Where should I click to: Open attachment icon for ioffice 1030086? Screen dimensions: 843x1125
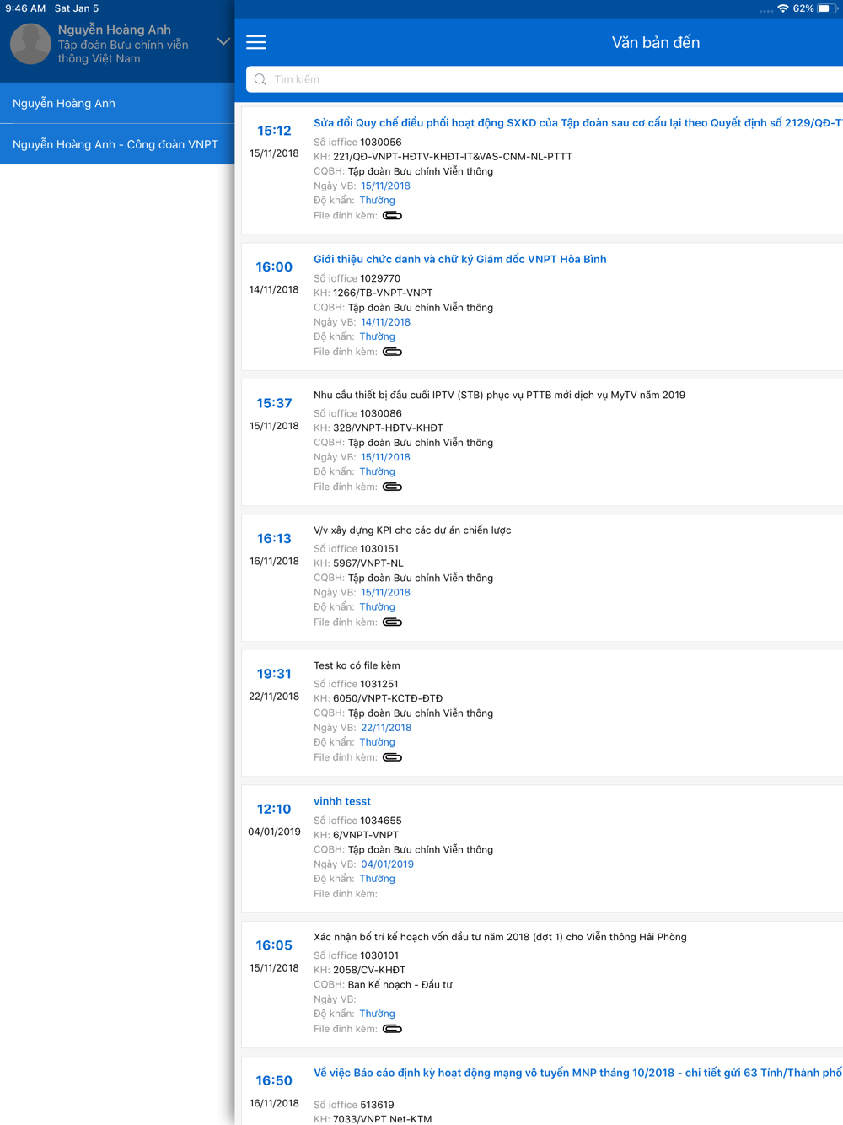(x=392, y=487)
